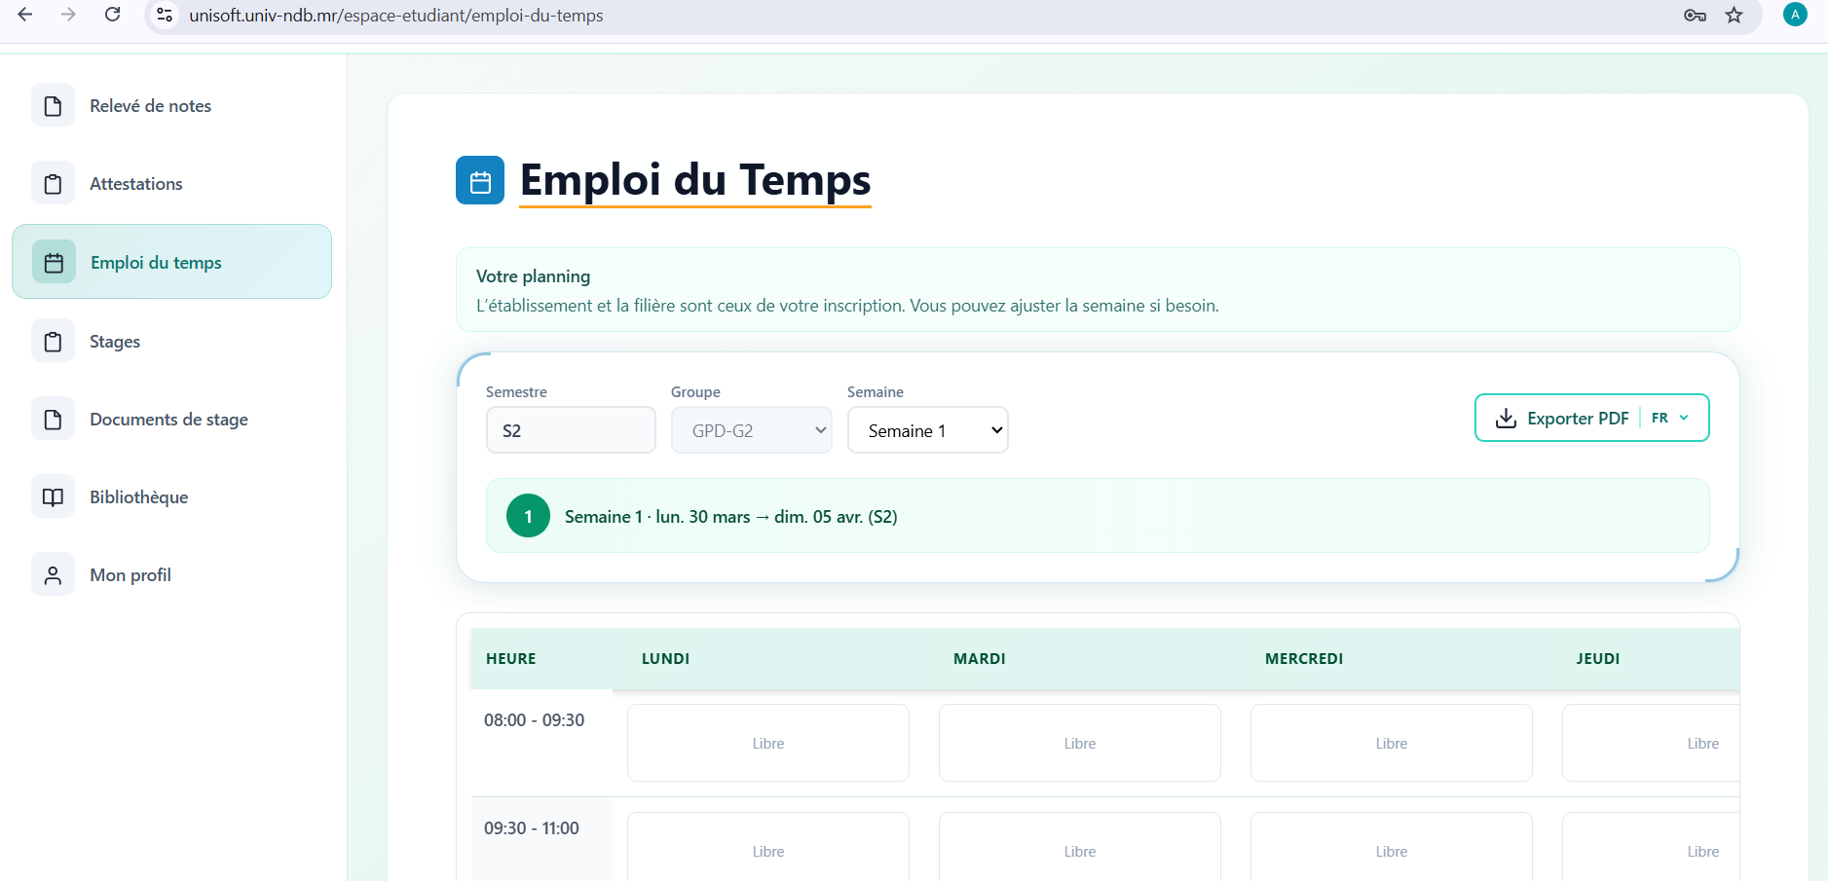Click the Relevé de notes document icon
1828x881 pixels.
click(54, 105)
